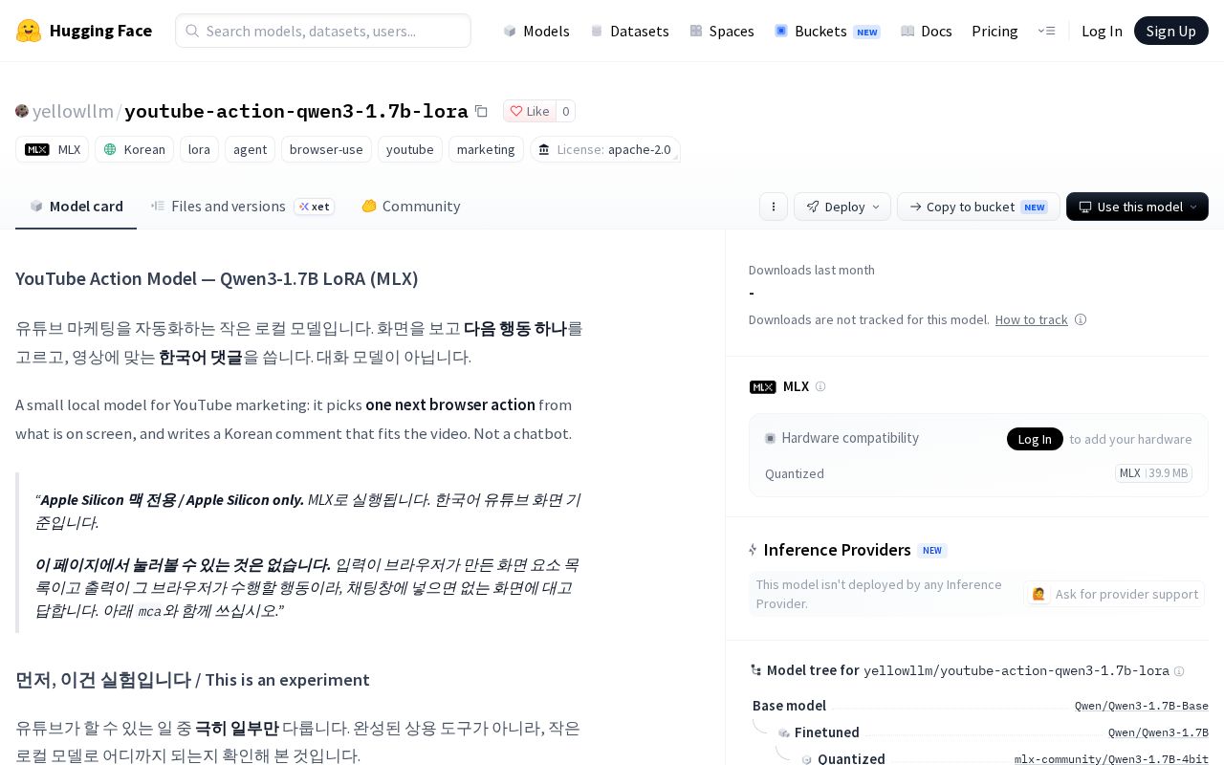Open Spaces in the top navigation
Screen dimensions: 1224x765
coord(722,31)
